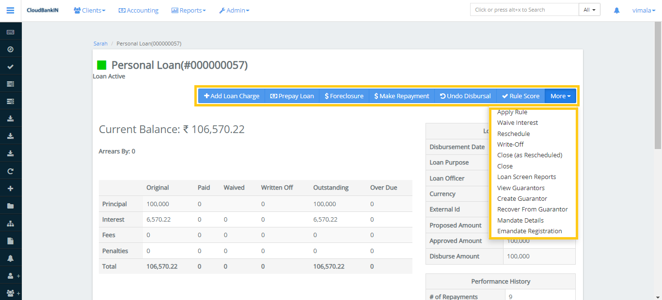Open the All search filter dropdown
This screenshot has width=662, height=300.
589,9
